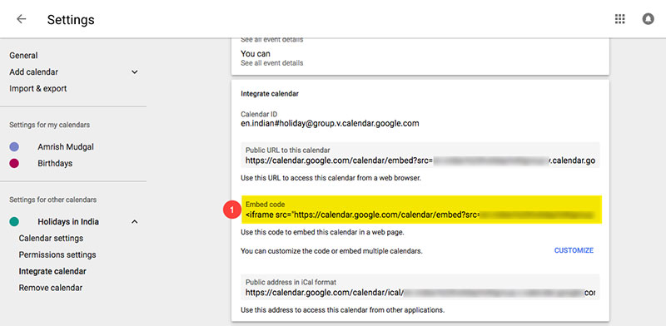The width and height of the screenshot is (666, 326).
Task: Open the Google apps grid
Action: [x=619, y=19]
